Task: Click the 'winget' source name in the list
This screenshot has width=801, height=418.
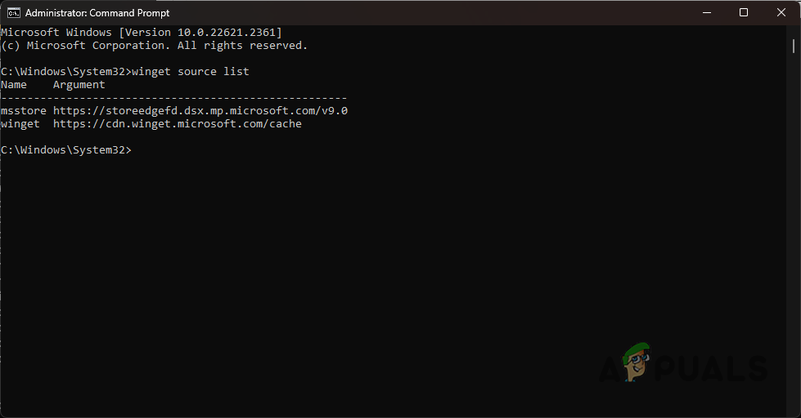Action: [x=20, y=123]
